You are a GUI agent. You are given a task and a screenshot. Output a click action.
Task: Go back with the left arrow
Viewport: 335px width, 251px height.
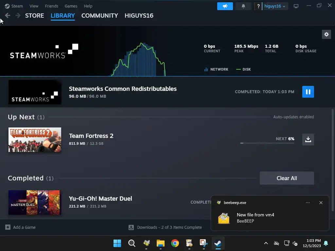coord(8,15)
